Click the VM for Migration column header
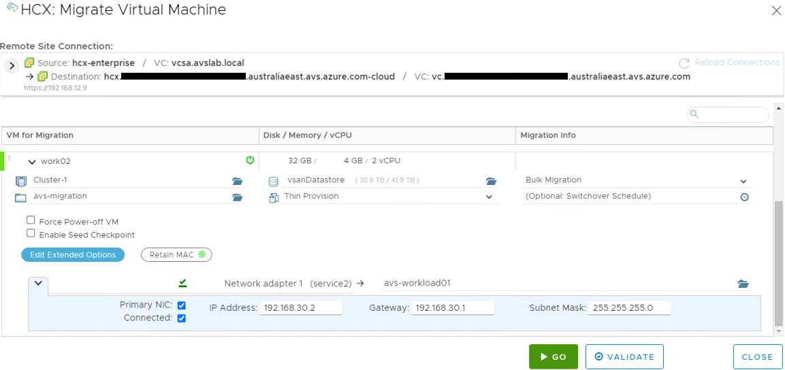The width and height of the screenshot is (785, 370). pos(129,135)
